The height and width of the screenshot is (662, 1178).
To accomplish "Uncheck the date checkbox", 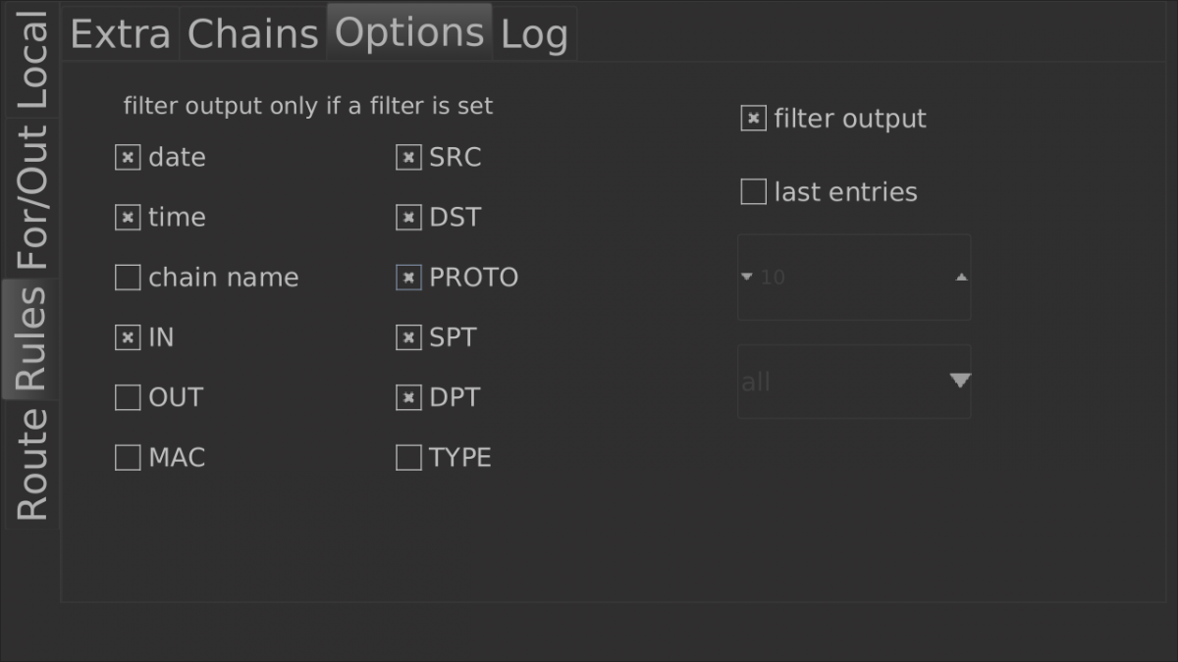I will coord(128,158).
